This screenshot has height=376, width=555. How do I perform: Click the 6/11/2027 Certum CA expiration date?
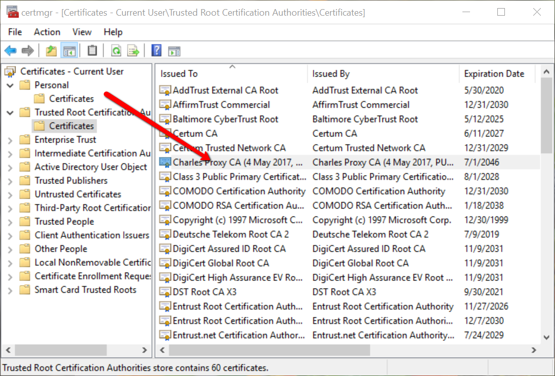pos(484,133)
